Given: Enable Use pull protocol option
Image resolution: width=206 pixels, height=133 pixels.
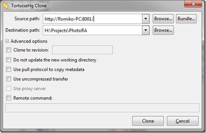Looking at the screenshot, I should 9,69.
